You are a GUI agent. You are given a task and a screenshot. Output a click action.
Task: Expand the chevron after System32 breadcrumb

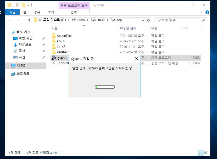(108, 20)
